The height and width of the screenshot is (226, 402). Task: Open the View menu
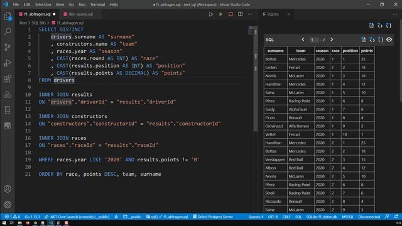point(60,4)
